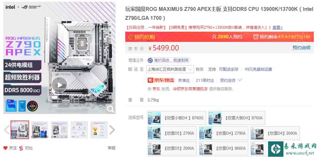Click the 举报 report link

point(112,148)
